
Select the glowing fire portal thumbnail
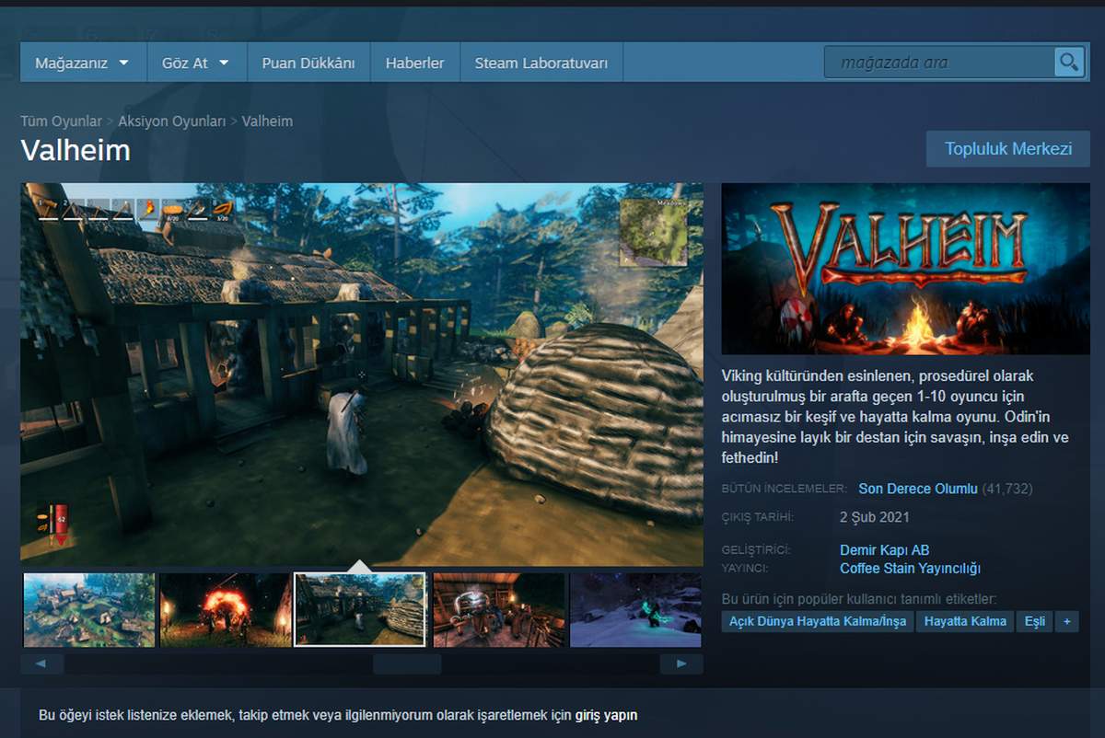click(x=226, y=609)
